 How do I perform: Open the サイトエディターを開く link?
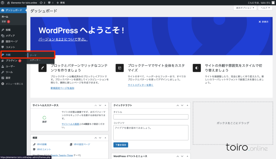[140, 85]
